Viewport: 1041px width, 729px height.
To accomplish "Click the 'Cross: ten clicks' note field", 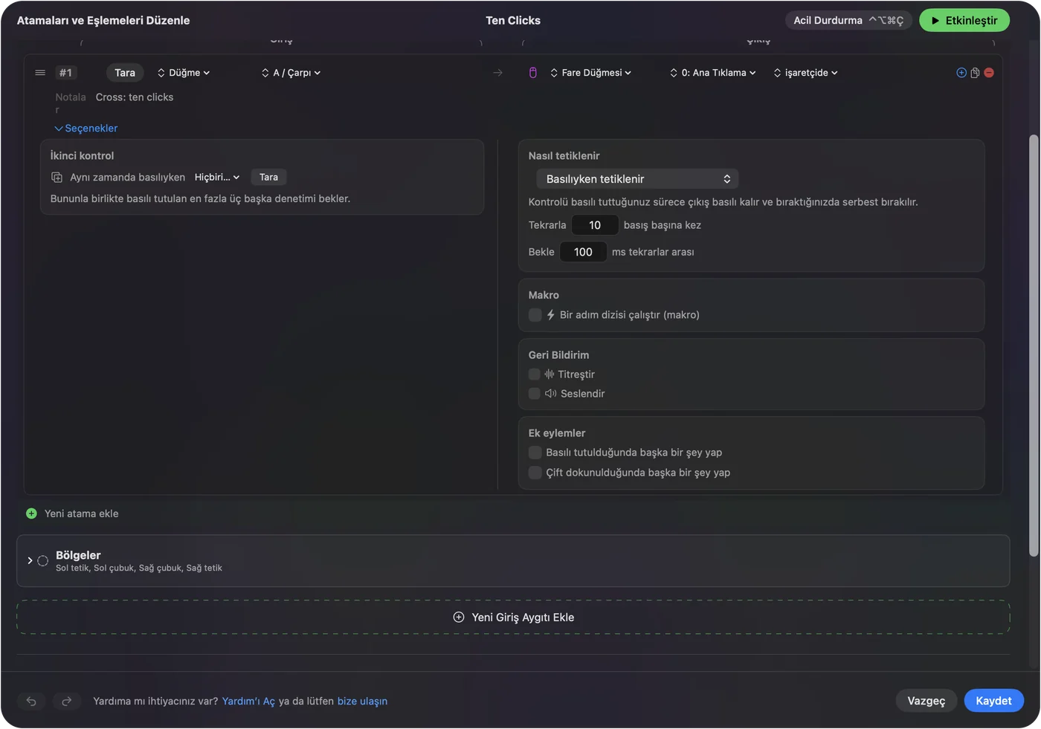I will pyautogui.click(x=135, y=97).
